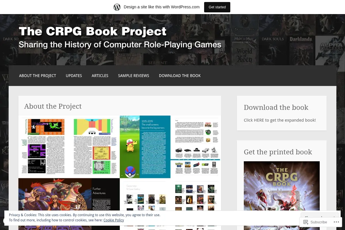Screen dimensions: 345x230
Task: Go to the Articles menu item
Action: tap(100, 76)
